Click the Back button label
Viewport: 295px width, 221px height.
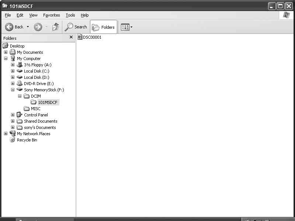[19, 27]
